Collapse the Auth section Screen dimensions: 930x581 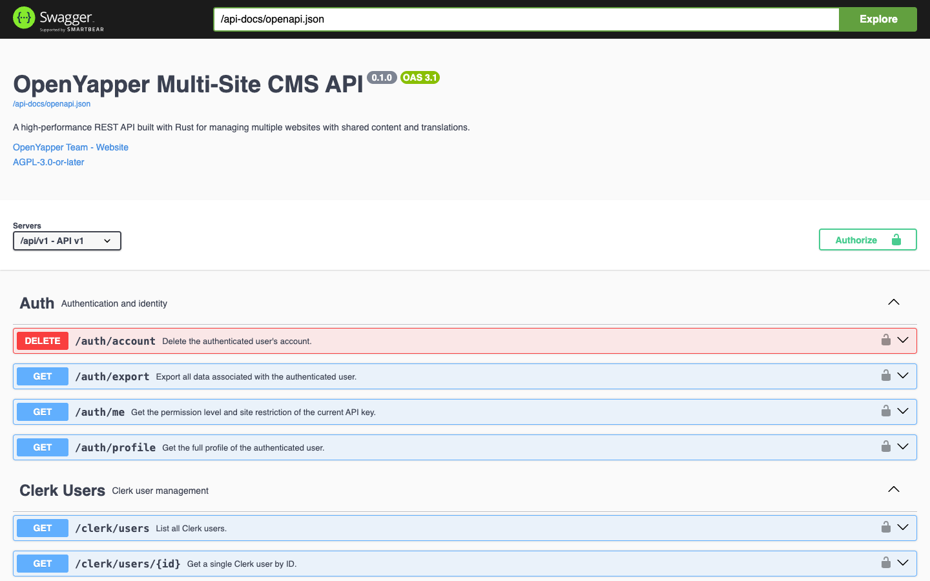point(893,301)
